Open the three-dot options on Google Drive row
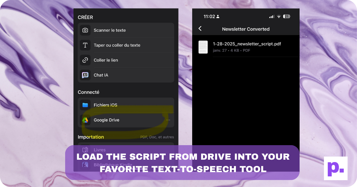The image size is (357, 187). pyautogui.click(x=168, y=120)
